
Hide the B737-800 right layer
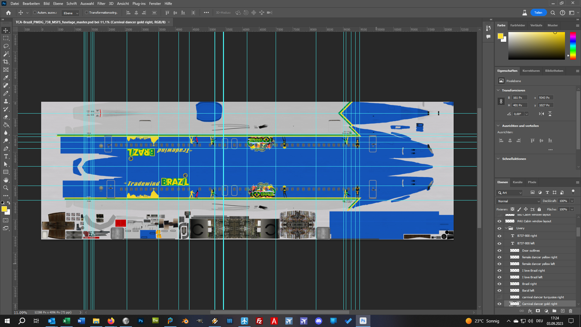pyautogui.click(x=499, y=236)
